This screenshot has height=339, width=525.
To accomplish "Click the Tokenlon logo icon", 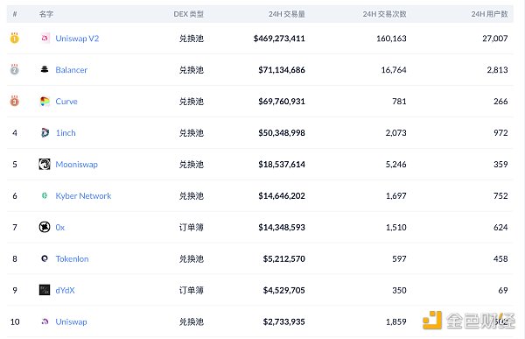I will (45, 258).
